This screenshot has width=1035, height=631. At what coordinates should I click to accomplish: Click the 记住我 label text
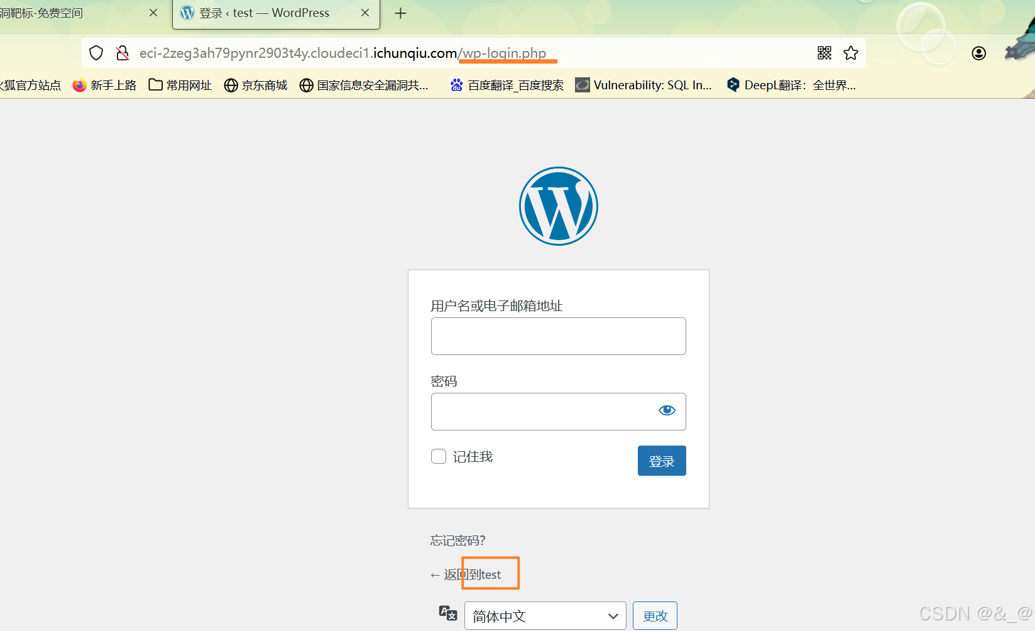[473, 457]
